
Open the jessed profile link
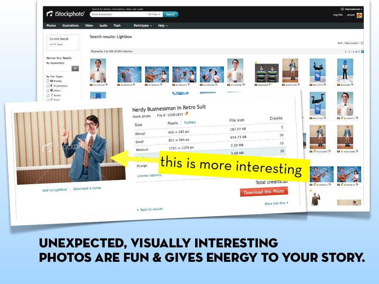(x=351, y=15)
